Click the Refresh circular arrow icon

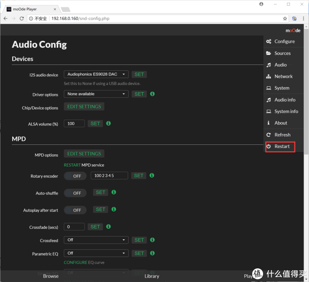coord(269,135)
